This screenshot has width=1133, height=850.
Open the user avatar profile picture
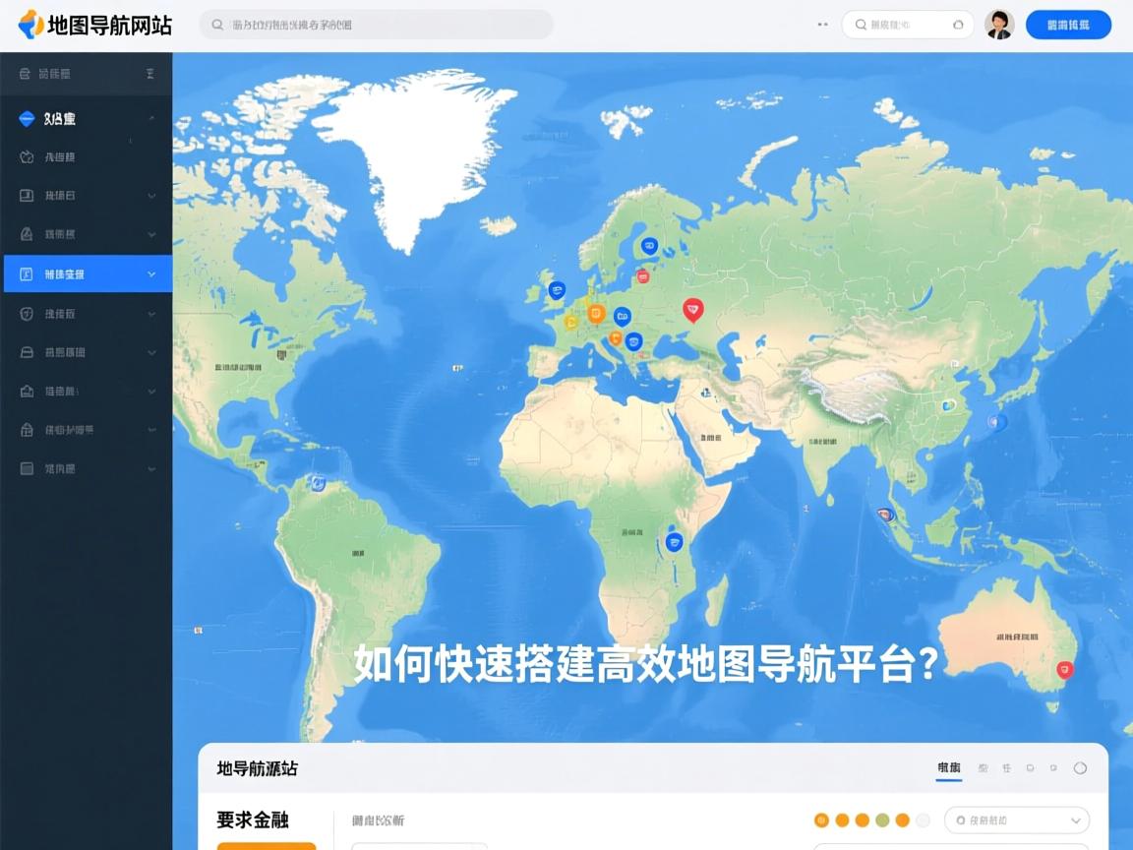(x=998, y=25)
